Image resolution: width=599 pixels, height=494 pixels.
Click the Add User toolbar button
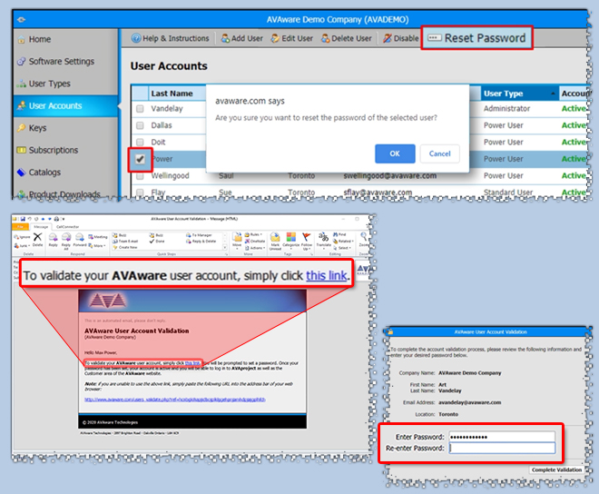coord(241,38)
